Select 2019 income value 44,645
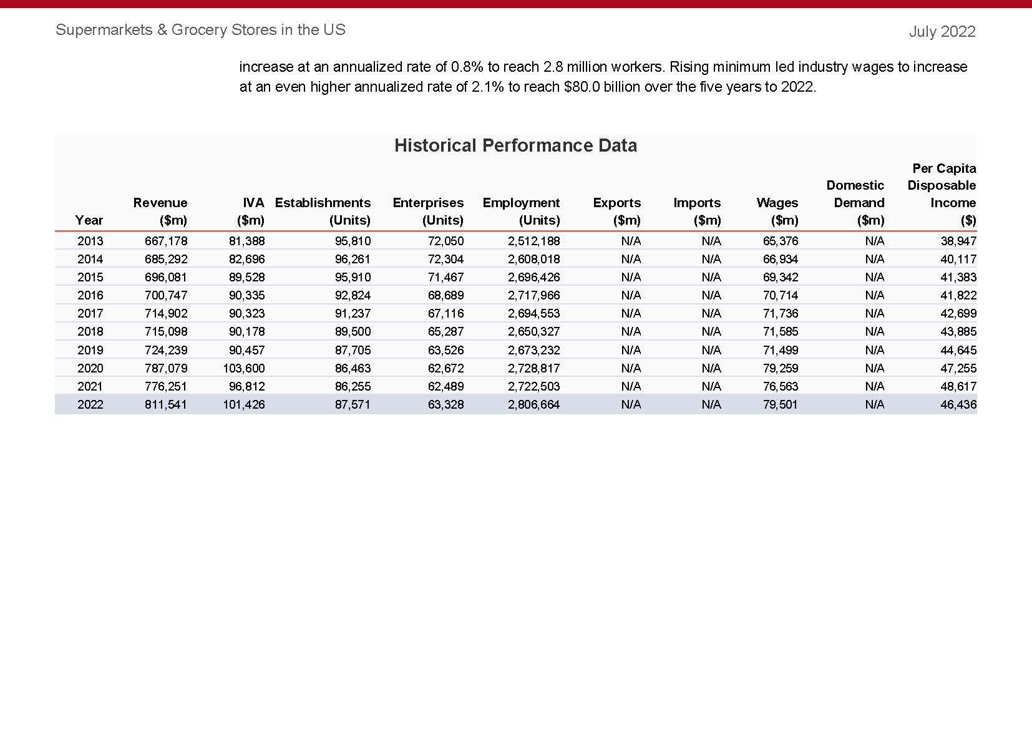 point(958,350)
